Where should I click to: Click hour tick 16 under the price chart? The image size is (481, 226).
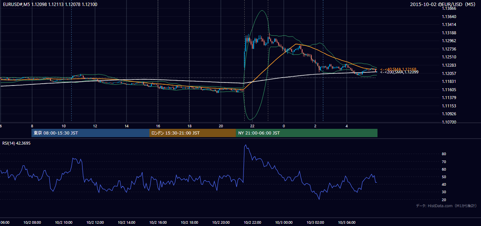[158, 126]
